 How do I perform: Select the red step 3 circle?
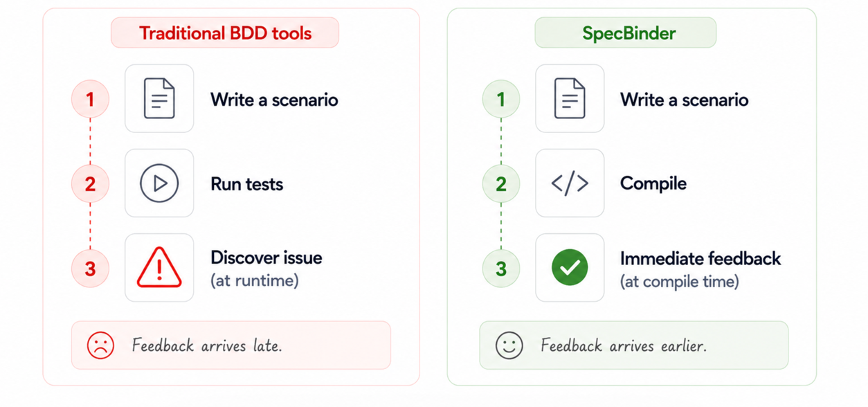(90, 269)
